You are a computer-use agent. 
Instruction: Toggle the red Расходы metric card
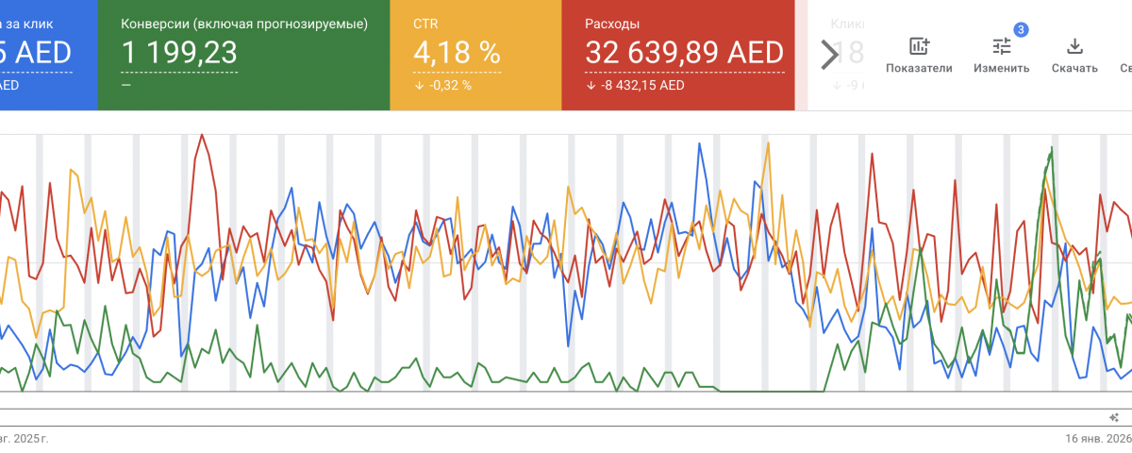pyautogui.click(x=677, y=55)
